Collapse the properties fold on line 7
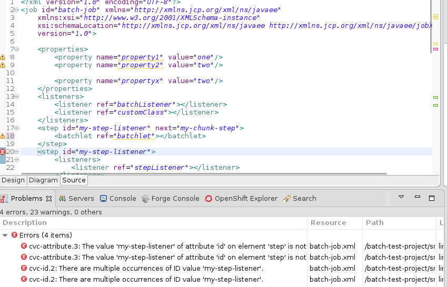The height and width of the screenshot is (287, 447). click(17, 49)
